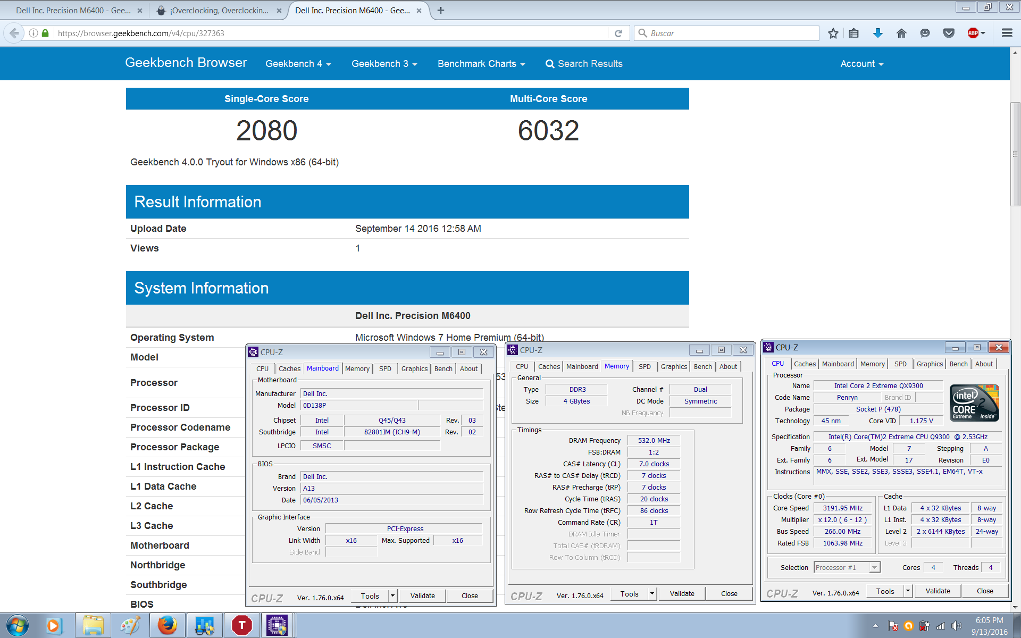Viewport: 1021px width, 638px height.
Task: Open SPD tab in Memory CPU-Z window
Action: coord(645,366)
